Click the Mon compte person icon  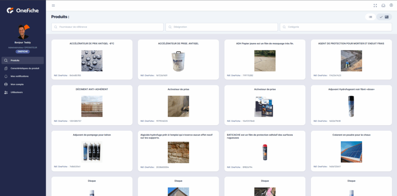[6, 84]
